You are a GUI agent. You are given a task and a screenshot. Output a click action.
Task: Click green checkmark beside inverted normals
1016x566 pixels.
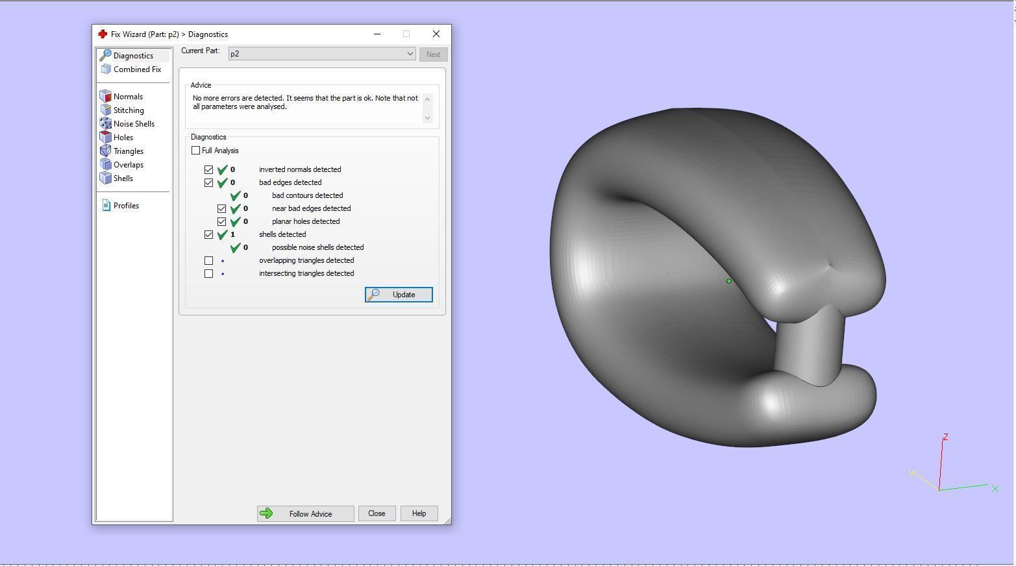coord(222,170)
